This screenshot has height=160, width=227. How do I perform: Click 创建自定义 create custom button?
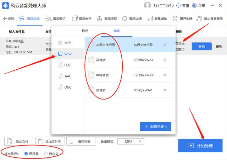pos(155,127)
